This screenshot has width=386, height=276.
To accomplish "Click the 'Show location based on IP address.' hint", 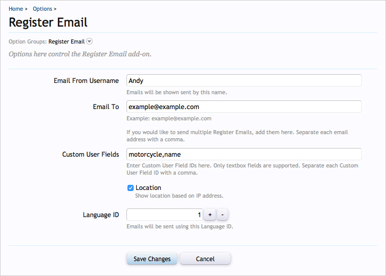I will pos(179,196).
